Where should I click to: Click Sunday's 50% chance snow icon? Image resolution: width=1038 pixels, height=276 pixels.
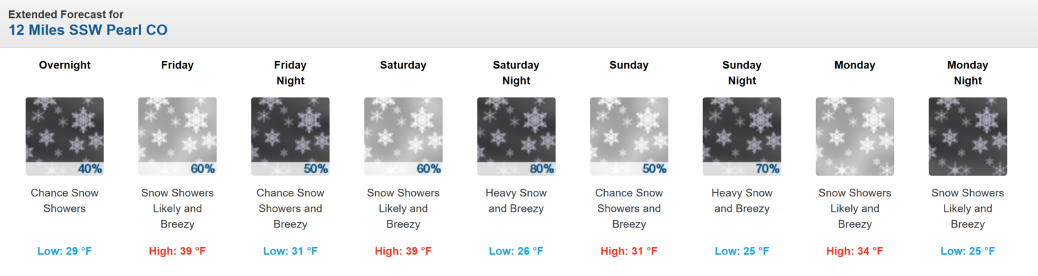629,136
